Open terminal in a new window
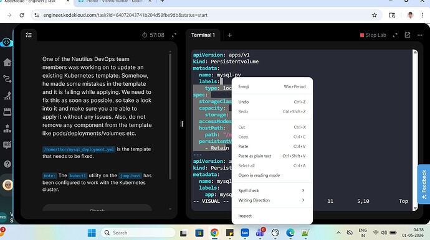 pos(408,35)
